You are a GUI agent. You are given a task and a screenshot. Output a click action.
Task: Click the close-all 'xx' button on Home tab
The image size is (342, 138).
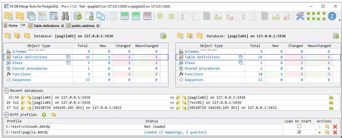(23, 25)
